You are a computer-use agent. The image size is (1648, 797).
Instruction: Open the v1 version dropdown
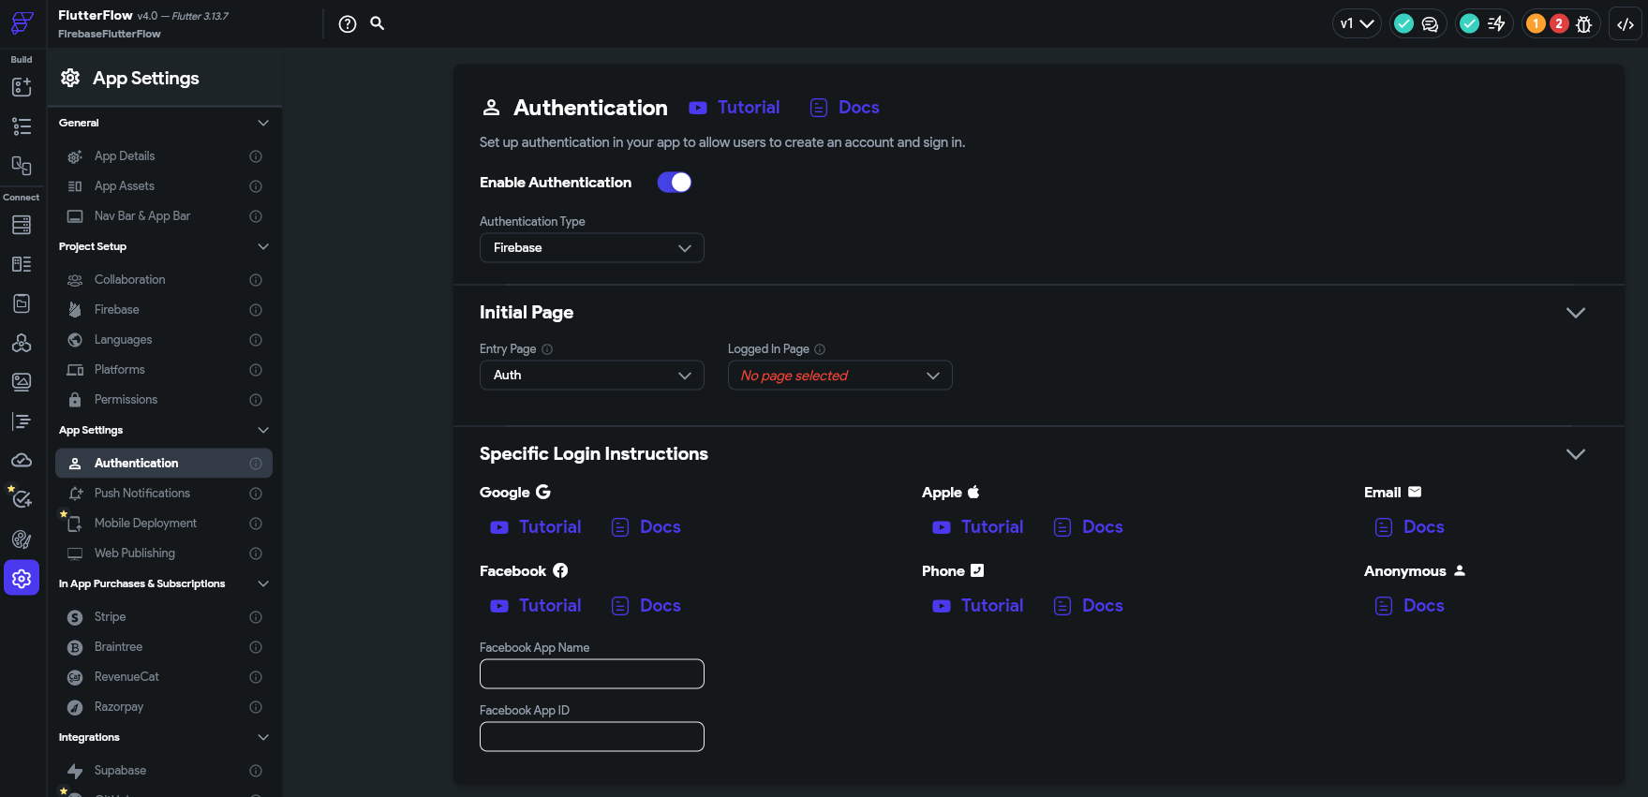1357,24
